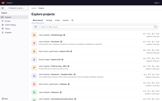Click the globe icon beside Gateway

[x=69, y=84]
